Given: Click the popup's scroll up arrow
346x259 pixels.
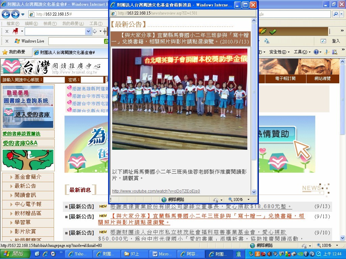Looking at the screenshot, I should point(254,21).
